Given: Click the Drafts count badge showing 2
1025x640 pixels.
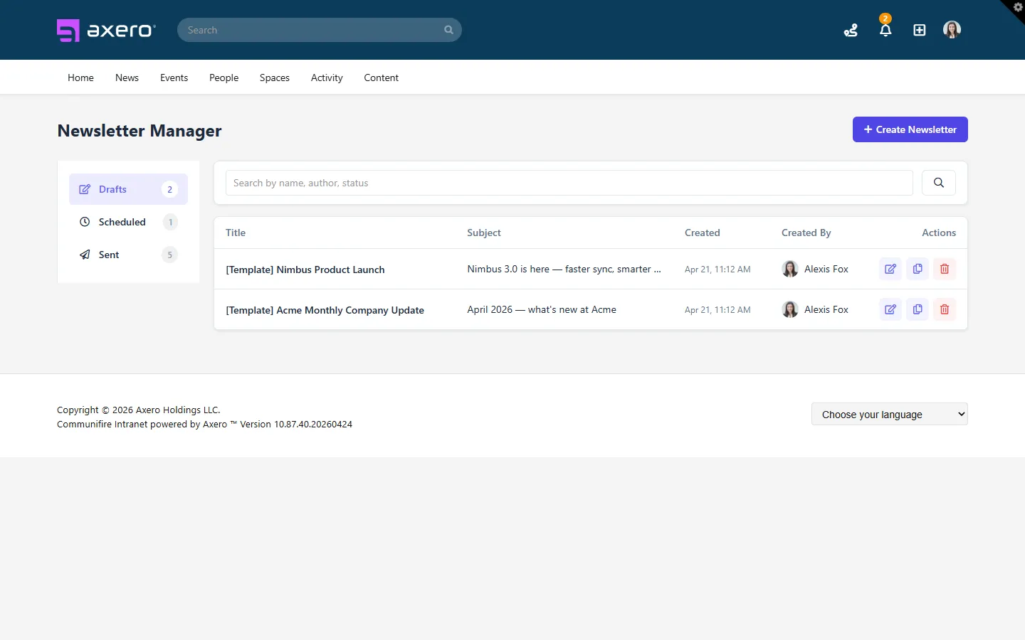Looking at the screenshot, I should pos(169,189).
